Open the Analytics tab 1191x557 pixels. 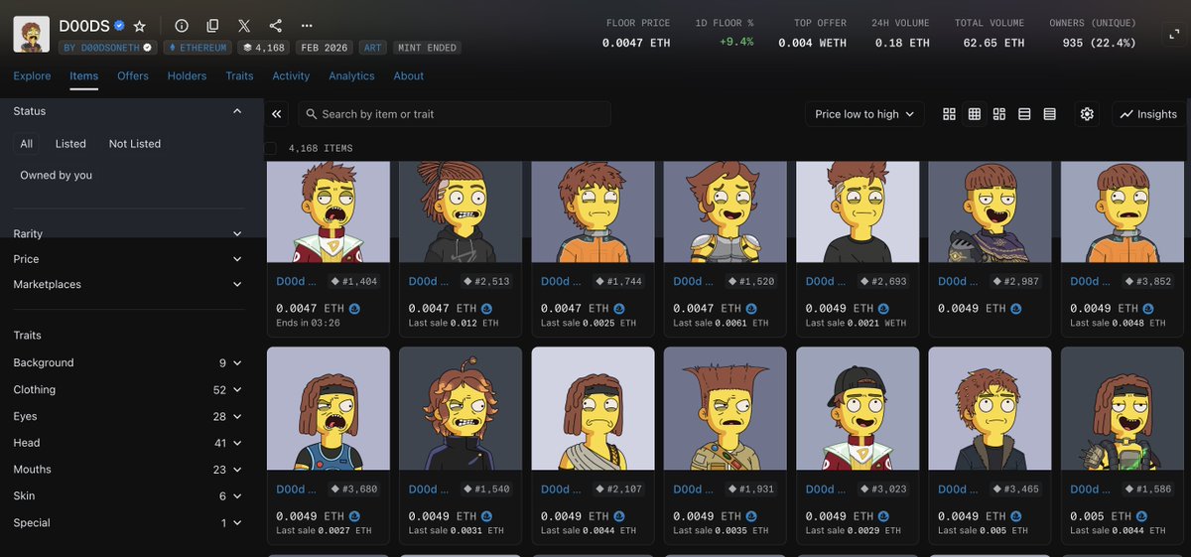(x=351, y=75)
